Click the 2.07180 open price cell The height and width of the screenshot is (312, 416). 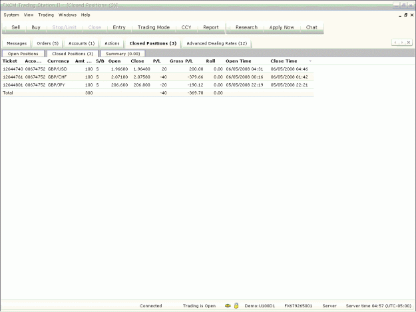pos(119,77)
